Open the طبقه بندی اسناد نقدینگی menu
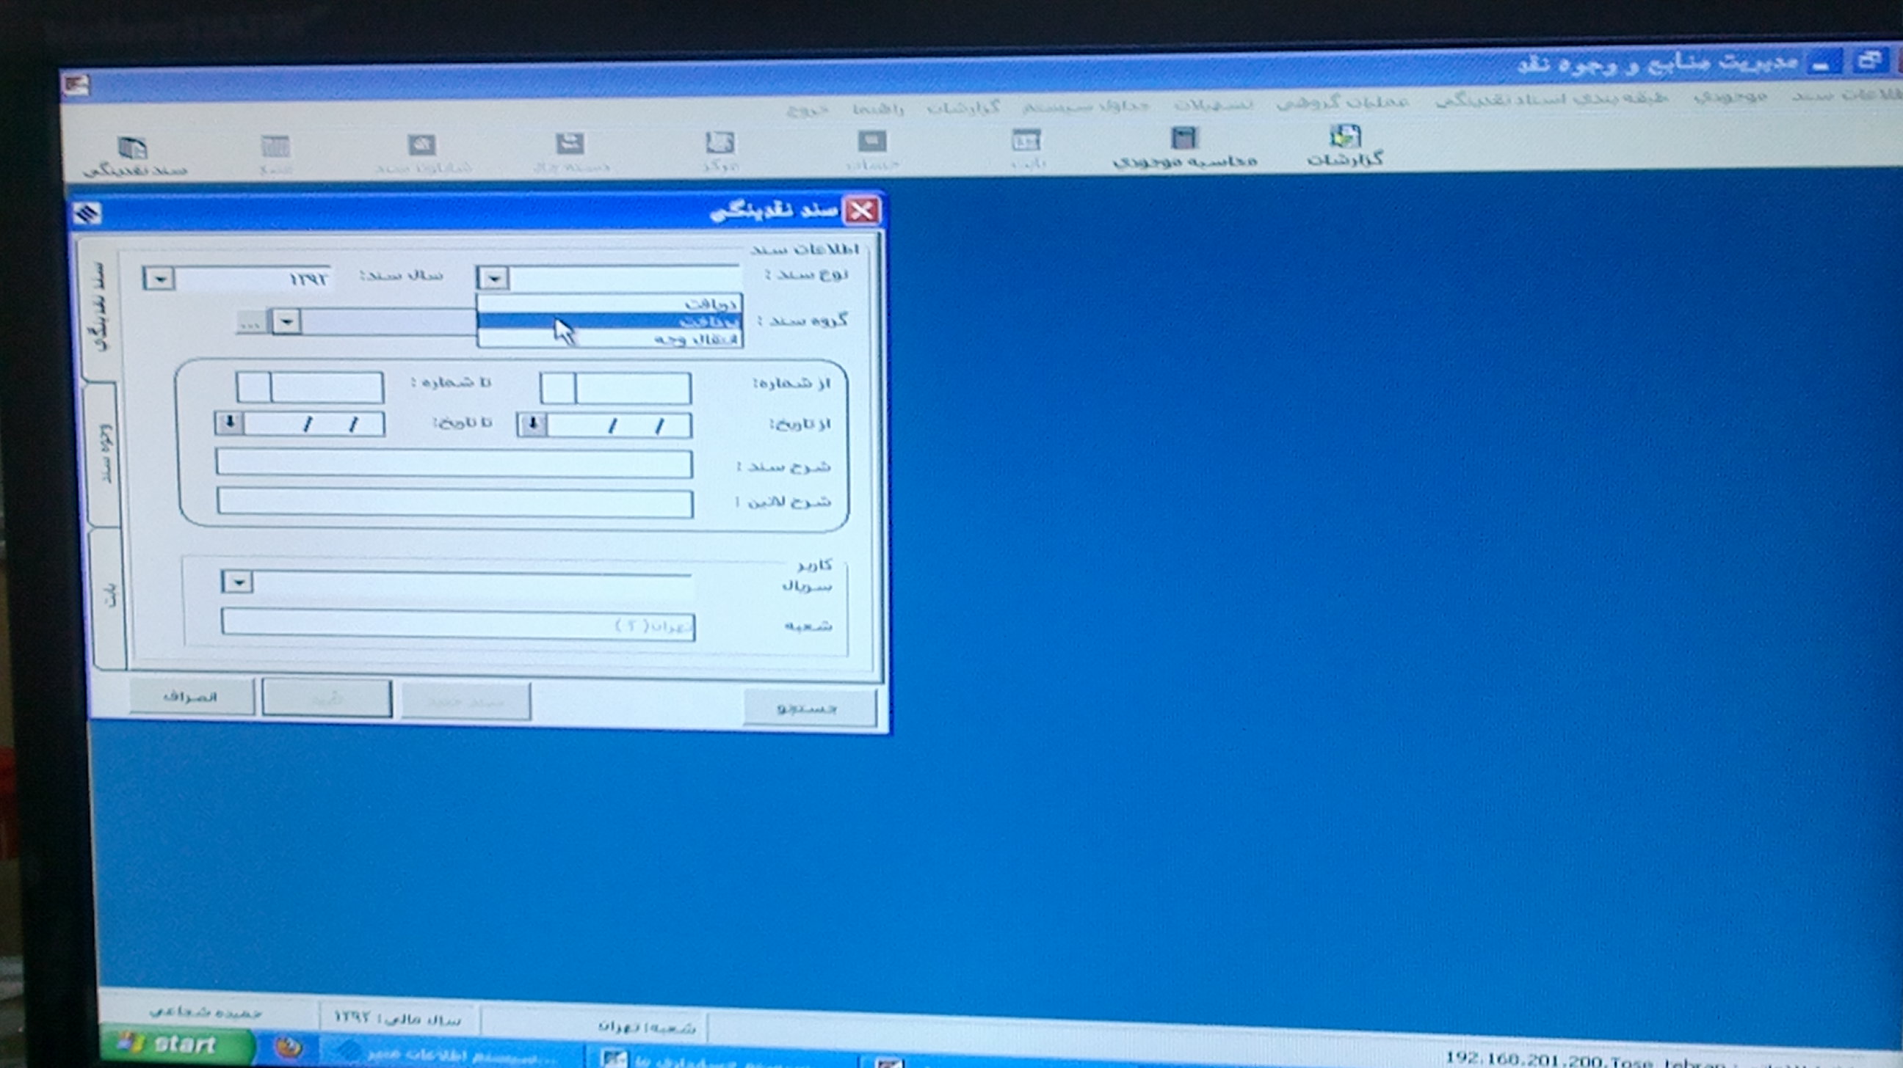Image resolution: width=1903 pixels, height=1068 pixels. pos(1552,98)
